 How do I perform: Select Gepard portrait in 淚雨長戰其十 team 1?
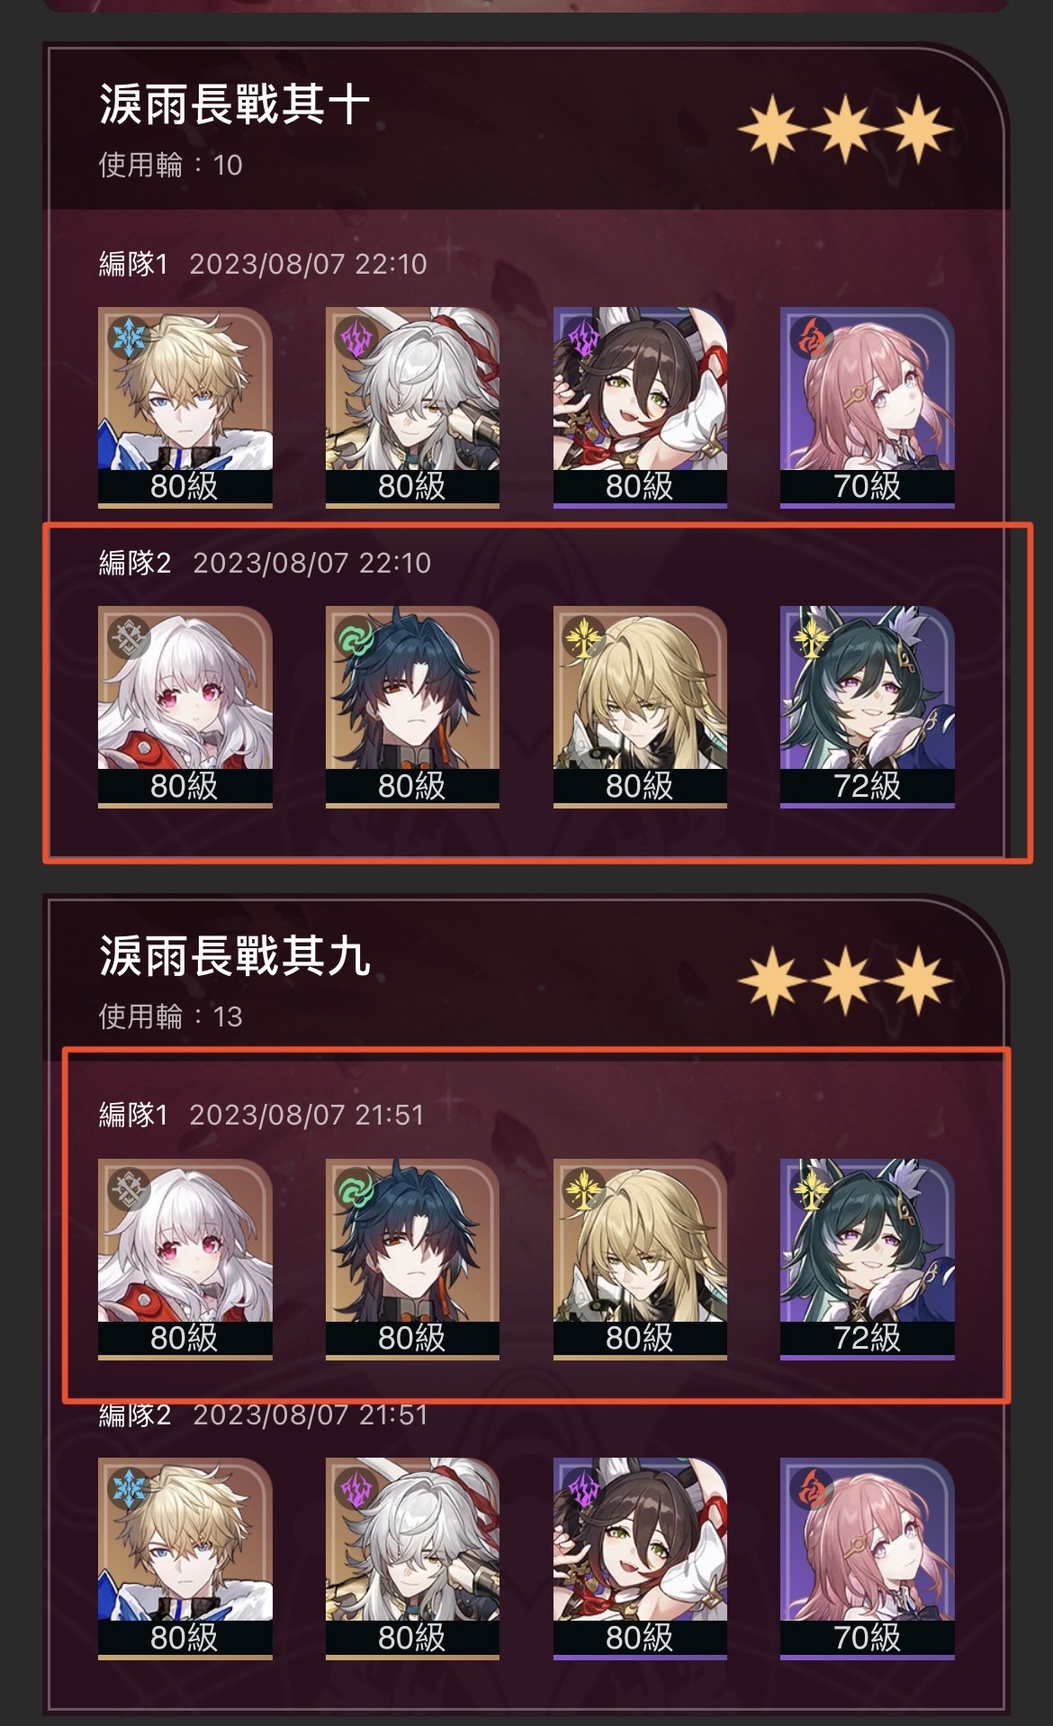tap(184, 407)
